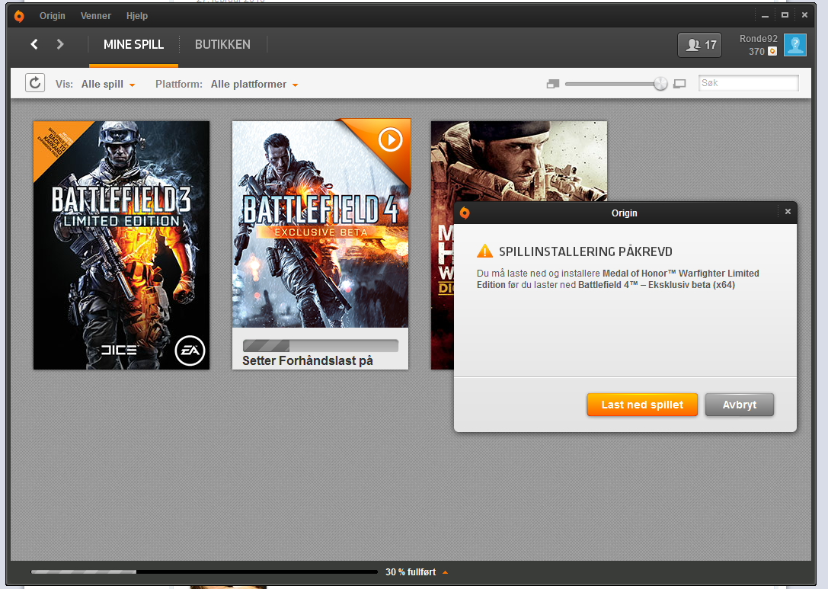
Task: Click the Origin points icon beside 370
Action: click(x=772, y=51)
